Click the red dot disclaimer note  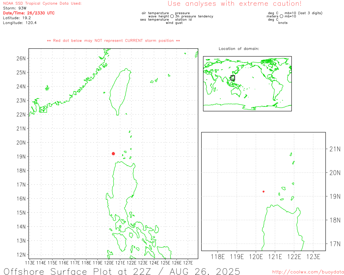click(x=113, y=41)
